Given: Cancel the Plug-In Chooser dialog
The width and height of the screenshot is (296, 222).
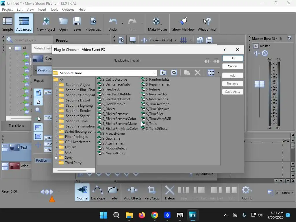Looking at the screenshot, I should tap(233, 66).
